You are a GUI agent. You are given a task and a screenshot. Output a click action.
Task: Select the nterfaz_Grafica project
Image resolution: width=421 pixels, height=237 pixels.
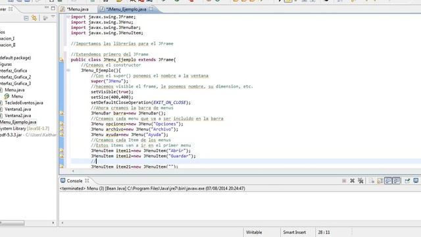(x=13, y=70)
